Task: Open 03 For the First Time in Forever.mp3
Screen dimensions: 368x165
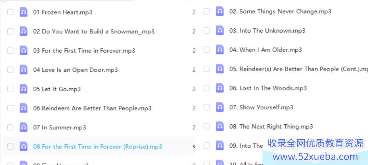Action: [84, 51]
